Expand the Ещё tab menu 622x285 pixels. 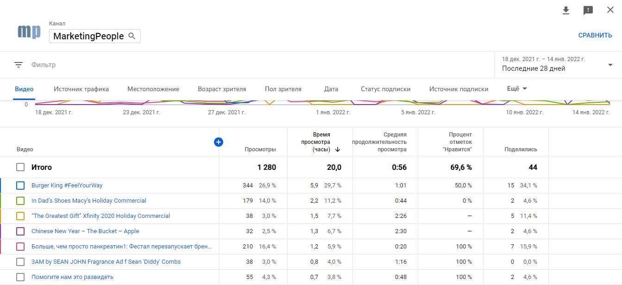pos(517,89)
